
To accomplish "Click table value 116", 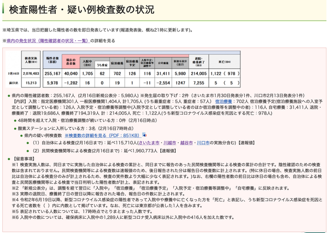I will [x=147, y=74].
